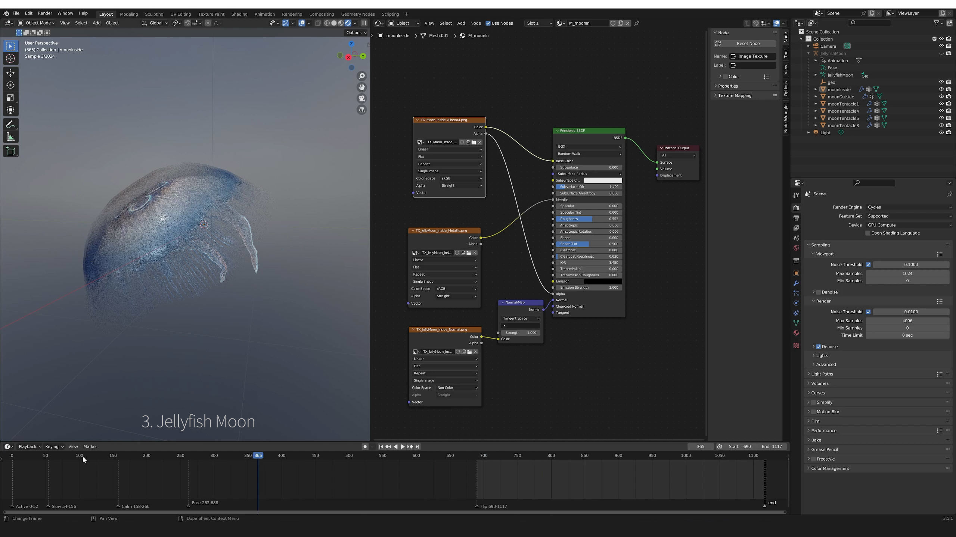The height and width of the screenshot is (537, 956).
Task: Switch perspective/orthographic grid icon
Action: click(361, 110)
